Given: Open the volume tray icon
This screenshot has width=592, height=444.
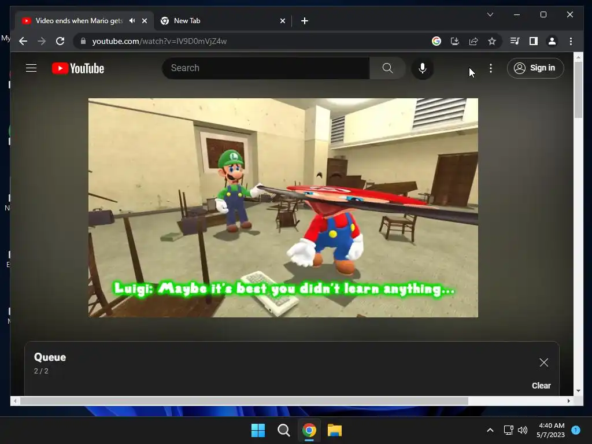Looking at the screenshot, I should click(x=523, y=430).
